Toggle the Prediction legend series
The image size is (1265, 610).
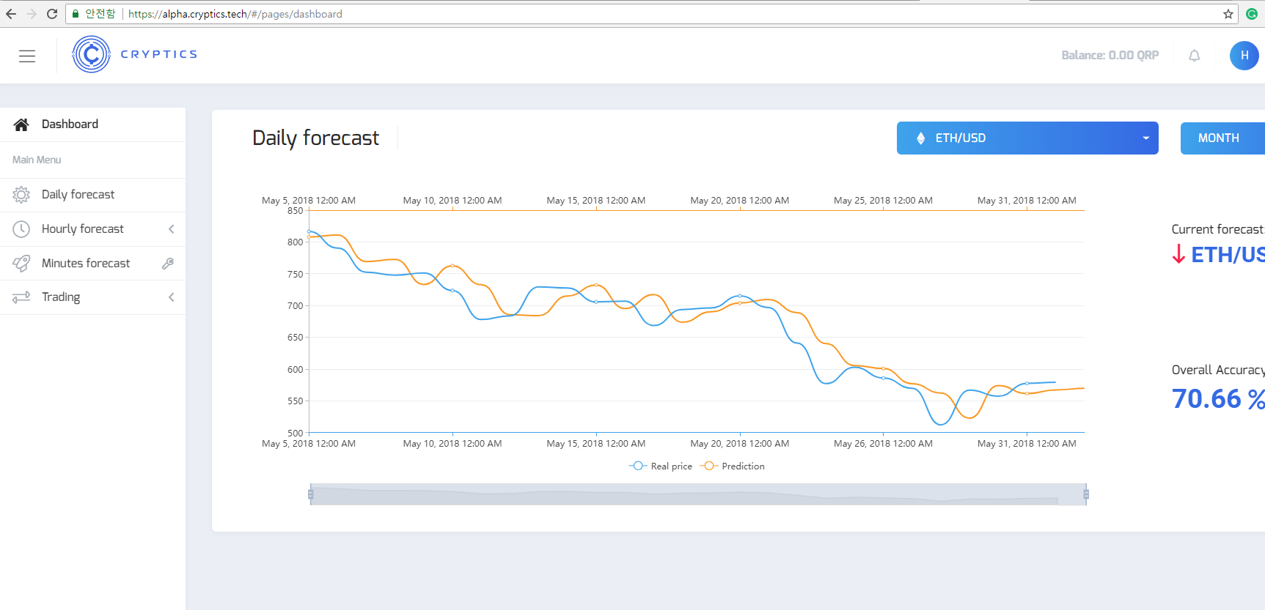pos(733,466)
